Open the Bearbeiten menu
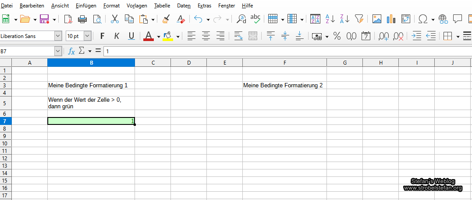Screen dimensions: 472x200 click(x=32, y=5)
